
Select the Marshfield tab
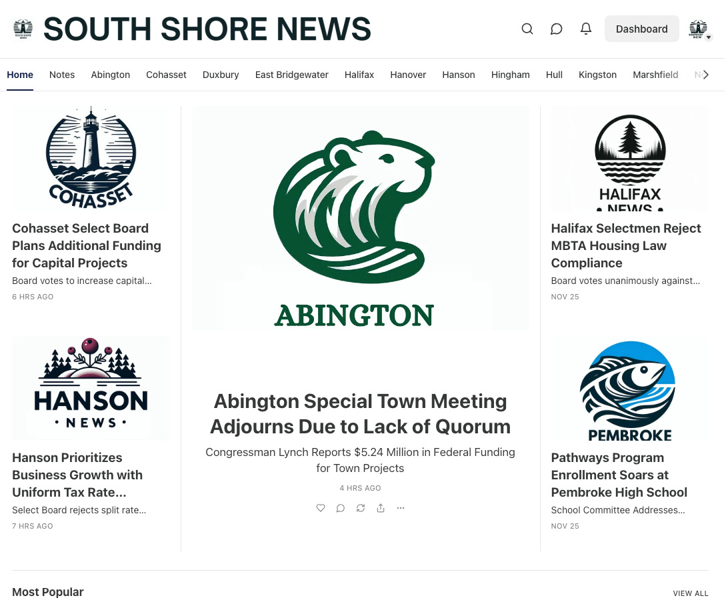tap(655, 75)
